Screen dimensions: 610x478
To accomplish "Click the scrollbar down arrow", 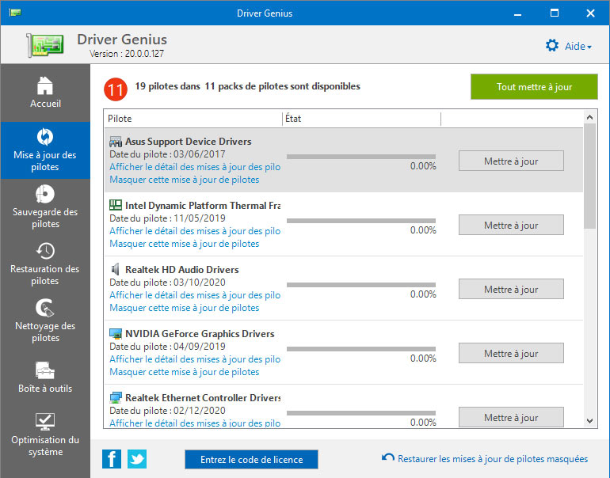I will (589, 421).
